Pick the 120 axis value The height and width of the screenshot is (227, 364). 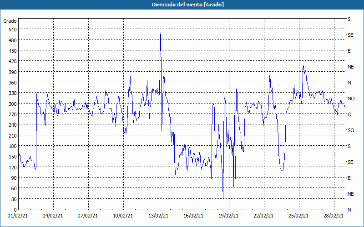point(13,168)
